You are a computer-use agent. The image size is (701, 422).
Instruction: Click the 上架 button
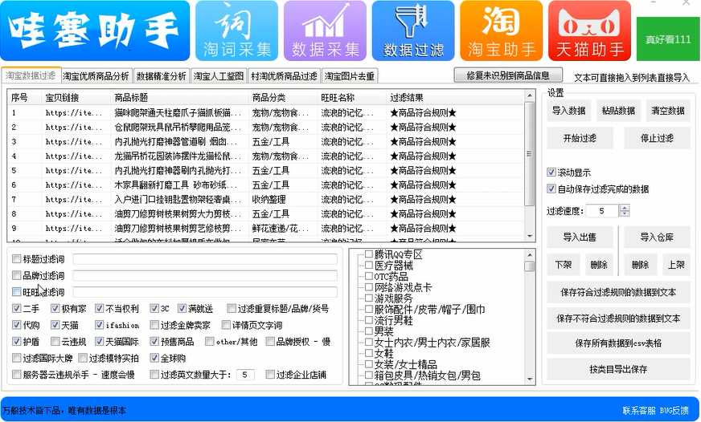click(676, 265)
